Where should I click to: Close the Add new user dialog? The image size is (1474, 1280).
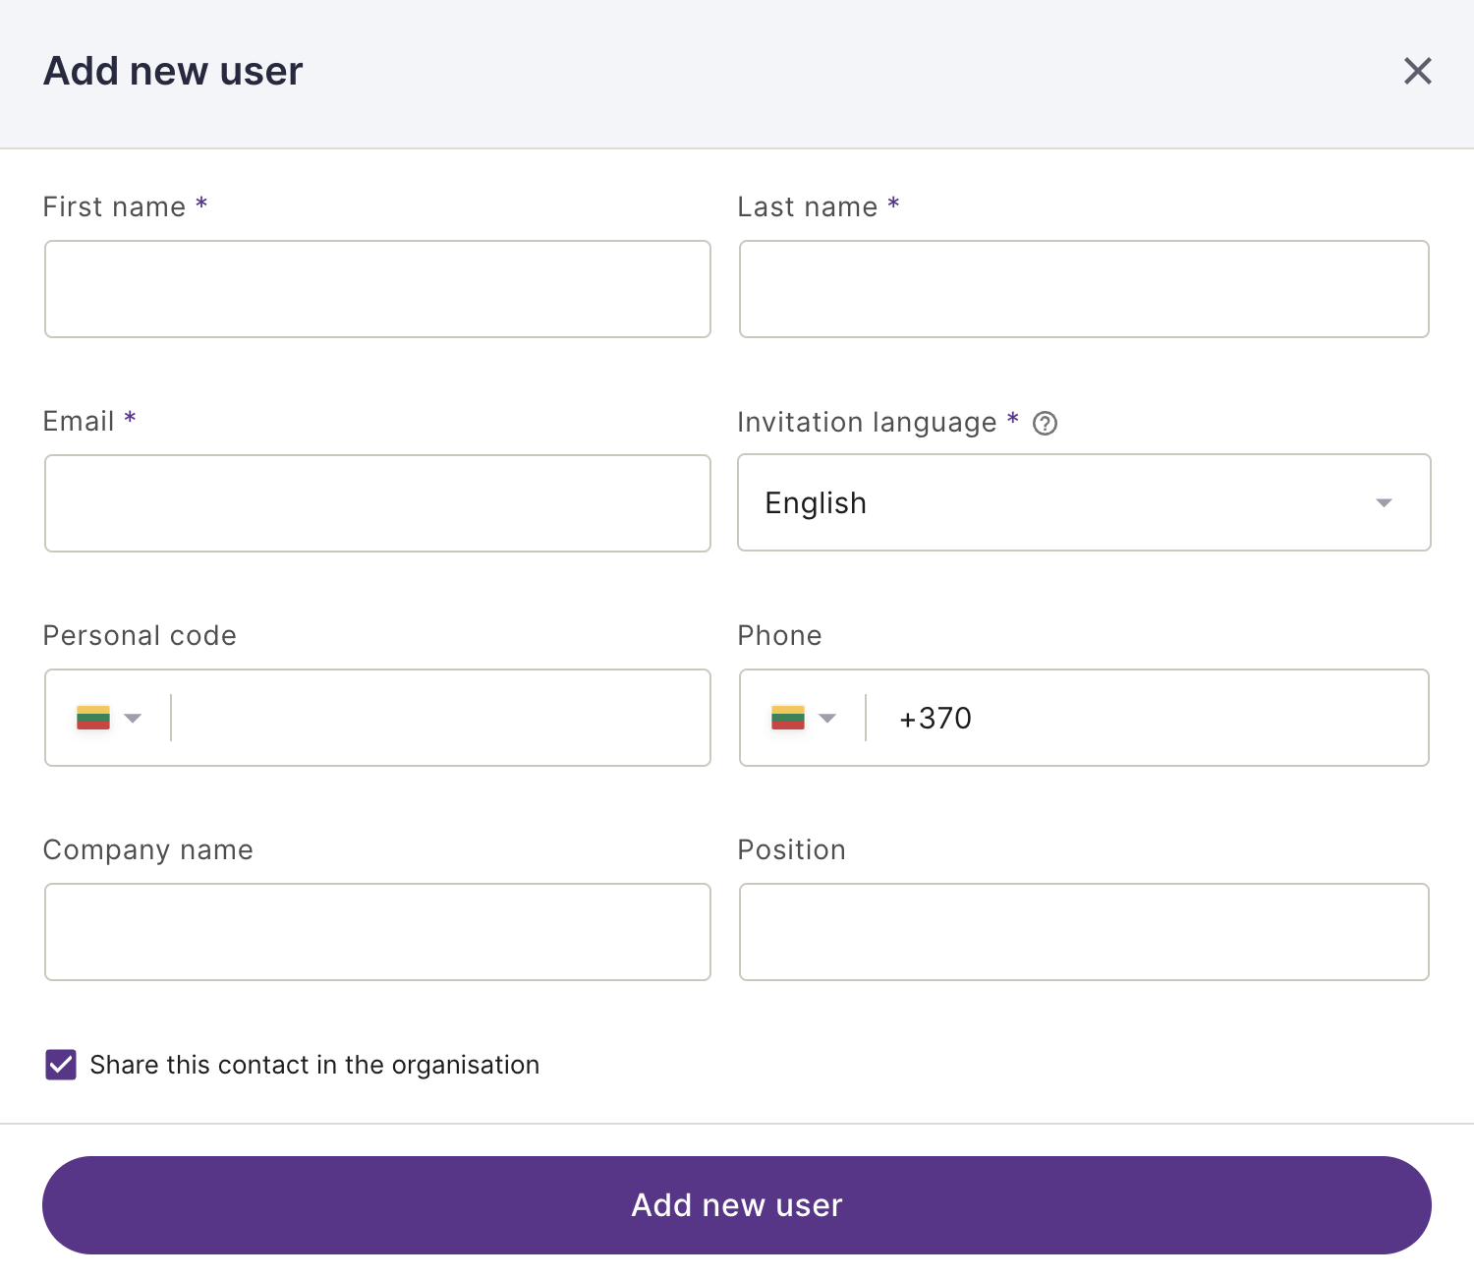coord(1417,71)
